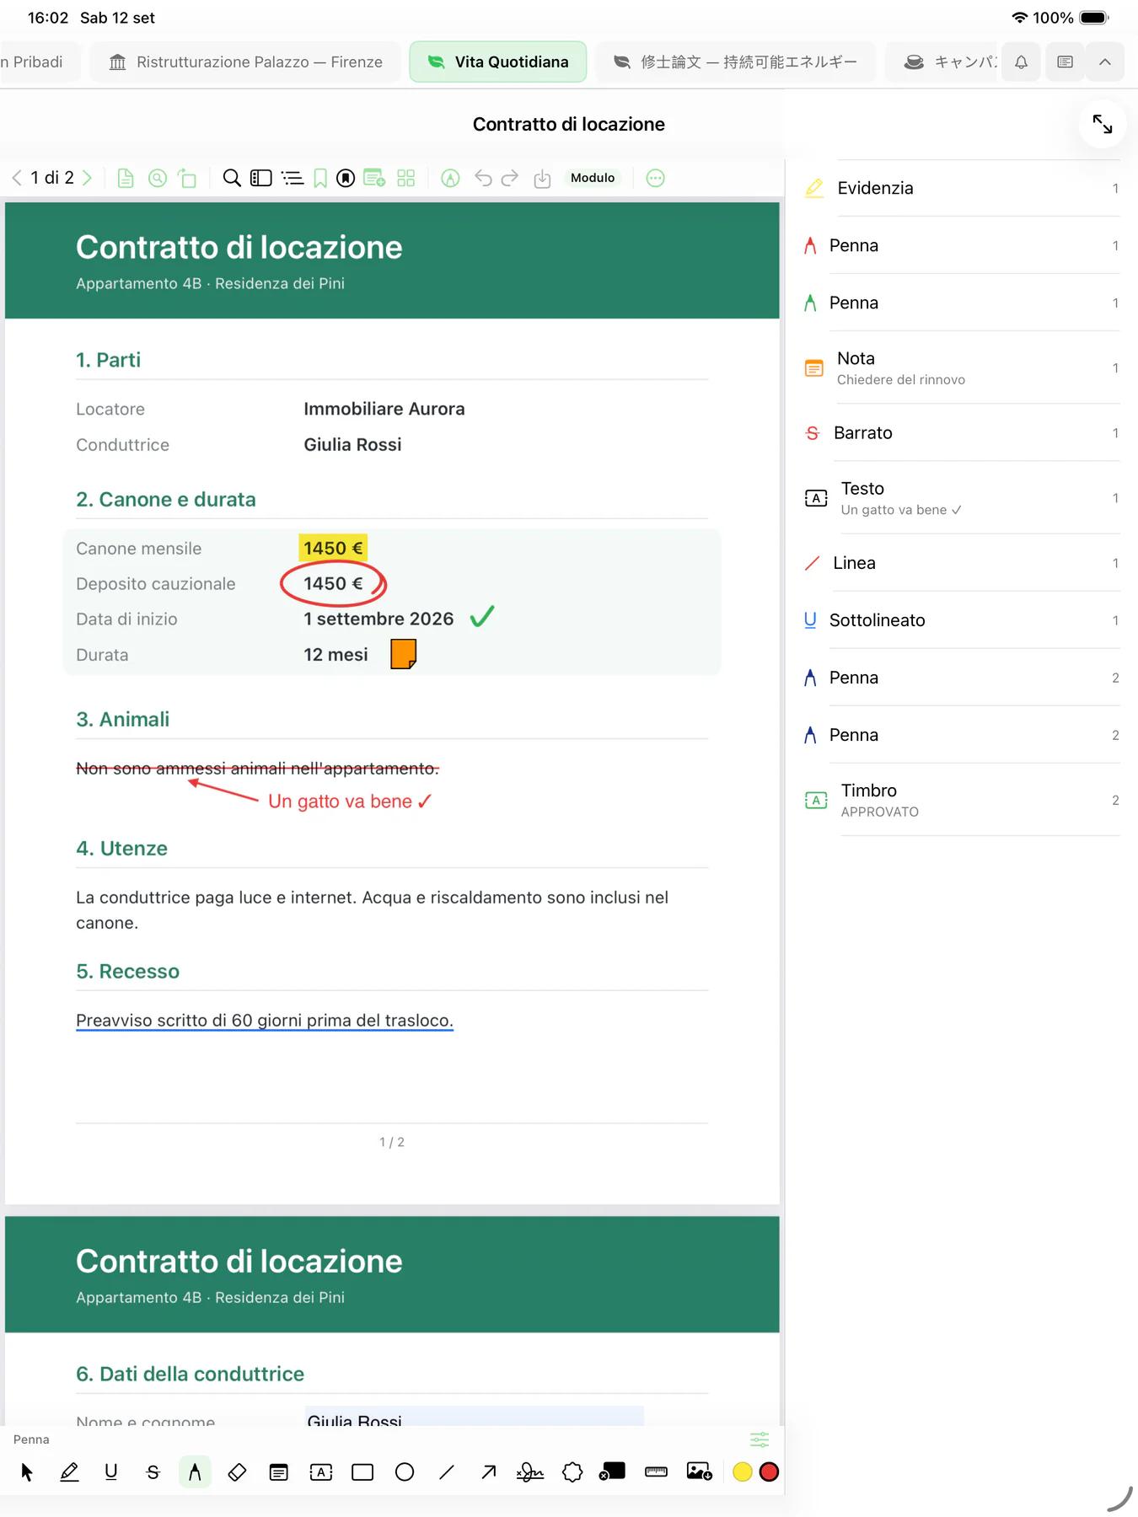
Task: Pick the red color swatch
Action: pyautogui.click(x=769, y=1471)
